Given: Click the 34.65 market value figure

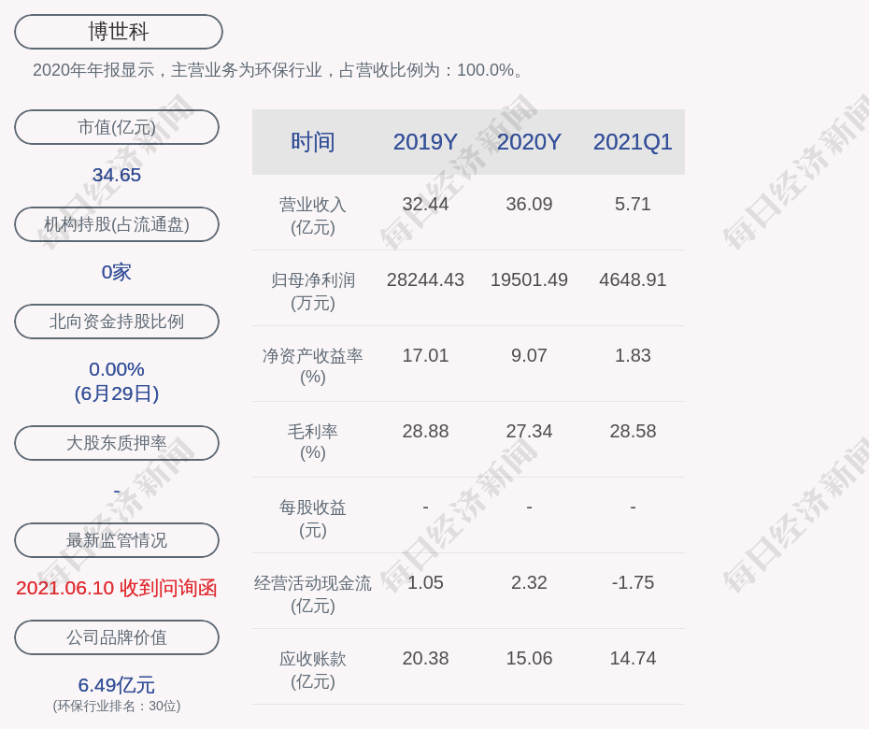Looking at the screenshot, I should point(117,175).
